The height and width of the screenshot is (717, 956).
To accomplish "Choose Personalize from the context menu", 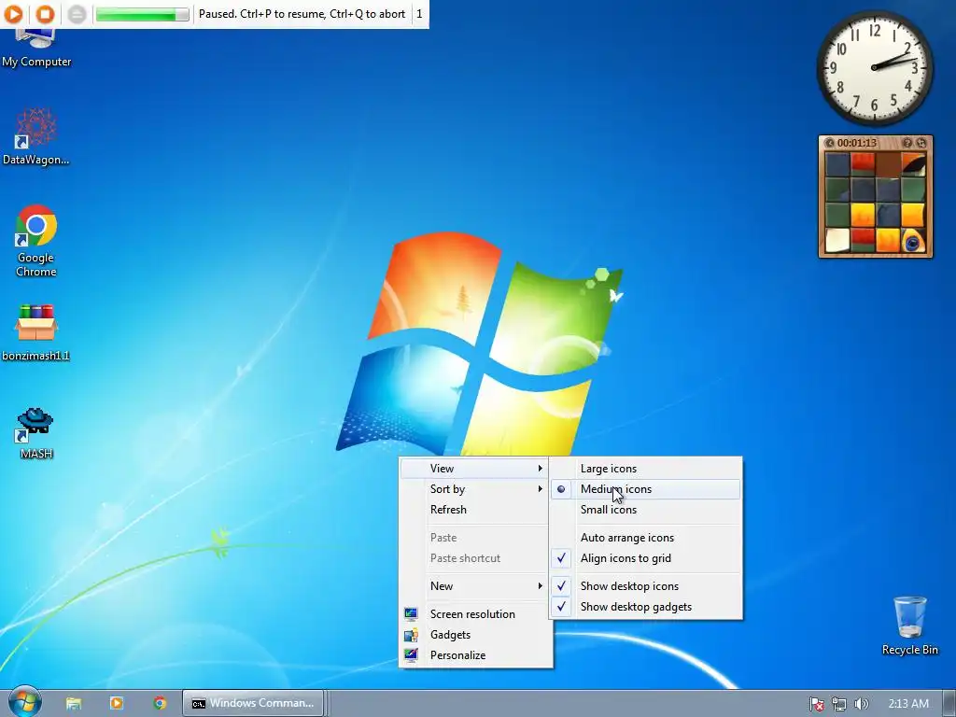I will pos(475,655).
